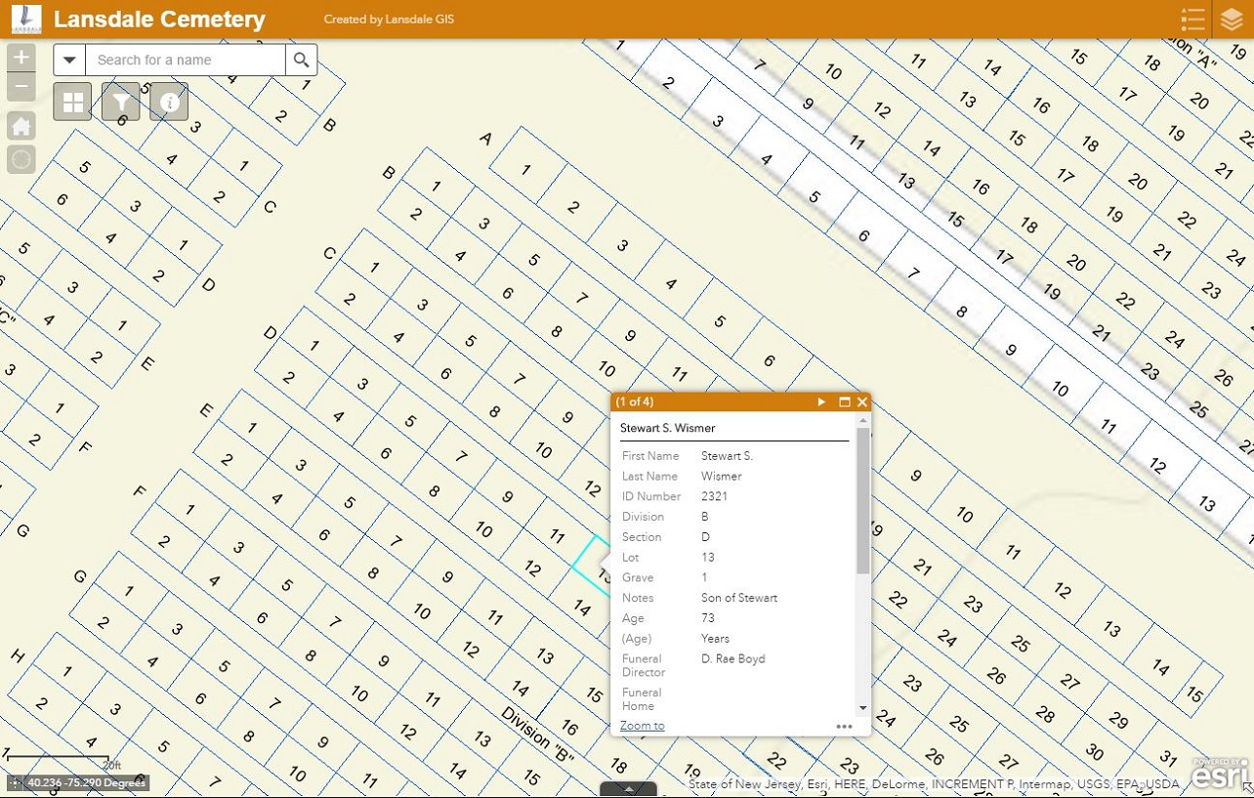Click the zoom out minus icon
1254x798 pixels.
click(21, 86)
